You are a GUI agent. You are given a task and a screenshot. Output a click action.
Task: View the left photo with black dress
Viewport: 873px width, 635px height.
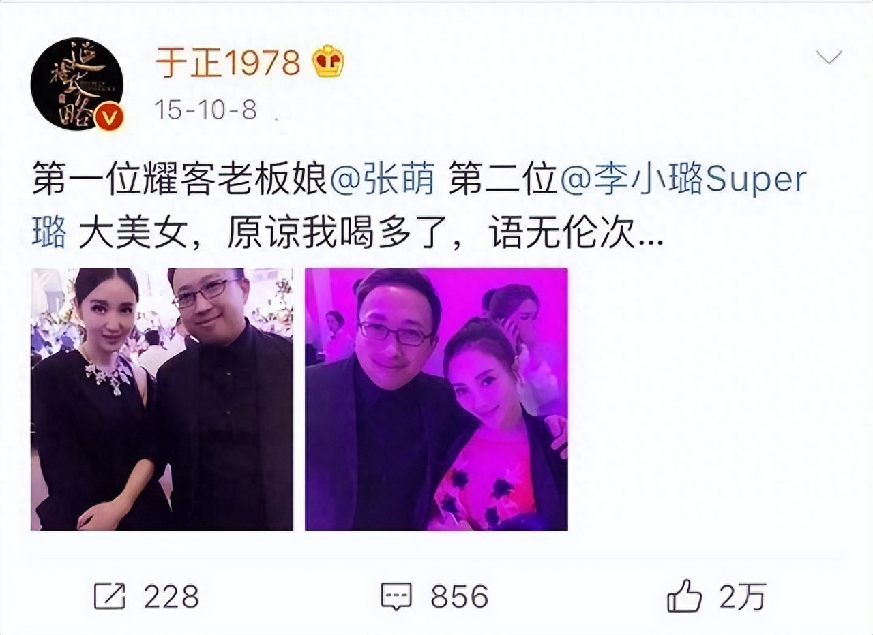(x=162, y=399)
